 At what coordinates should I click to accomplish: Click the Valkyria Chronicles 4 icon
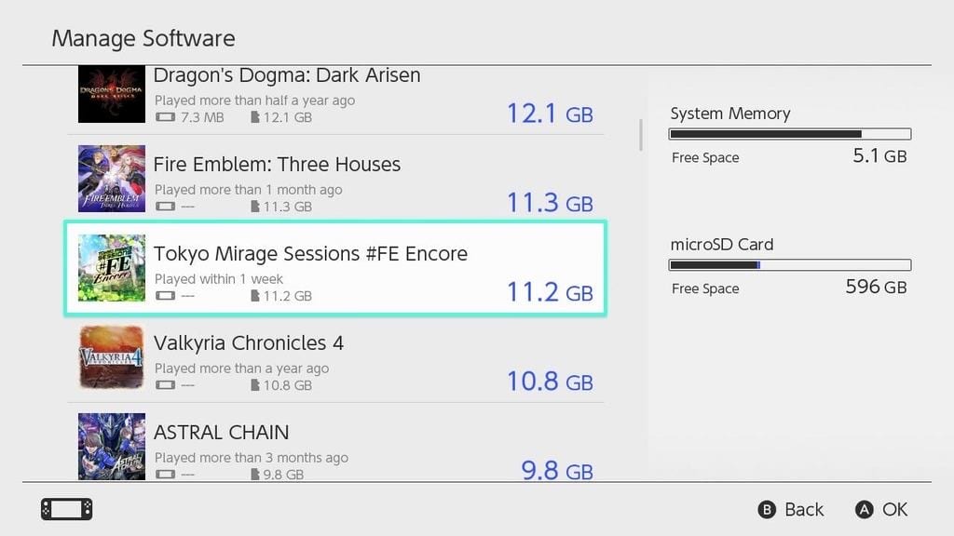pyautogui.click(x=112, y=357)
